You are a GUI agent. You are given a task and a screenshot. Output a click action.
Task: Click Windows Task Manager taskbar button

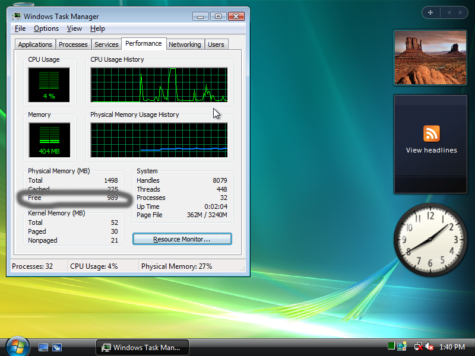(142, 347)
